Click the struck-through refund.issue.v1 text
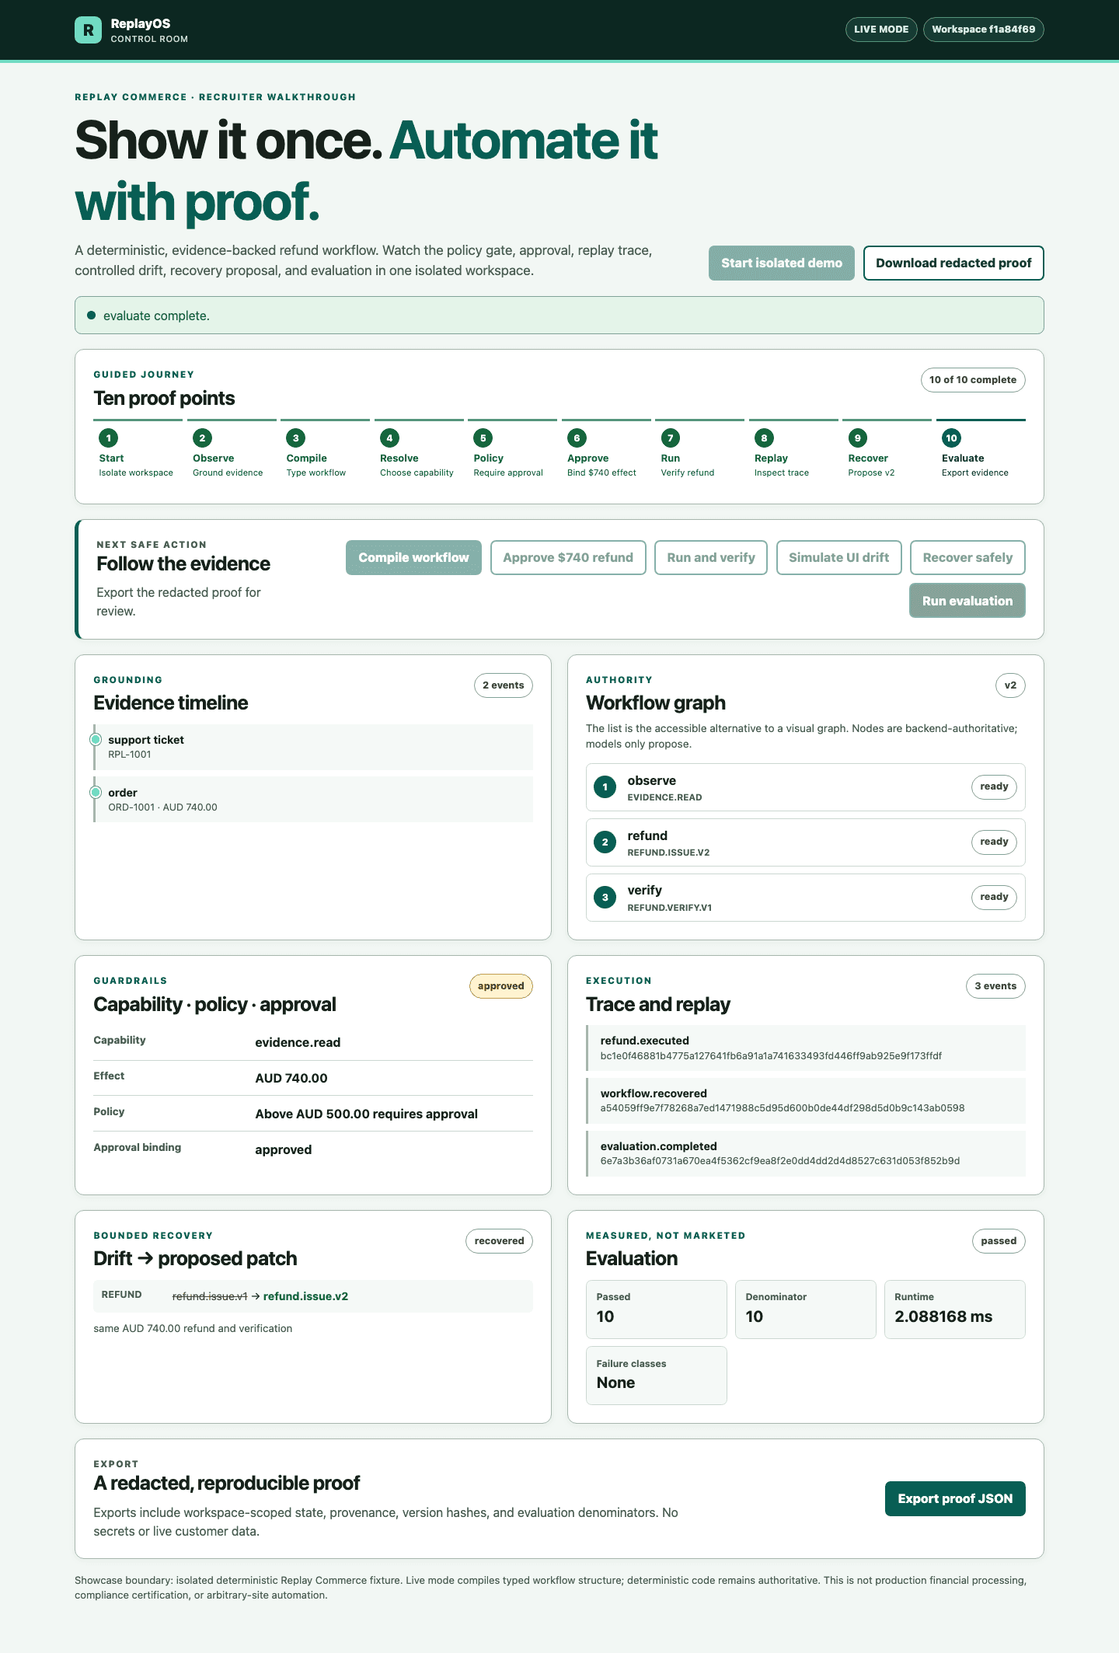 [210, 1296]
